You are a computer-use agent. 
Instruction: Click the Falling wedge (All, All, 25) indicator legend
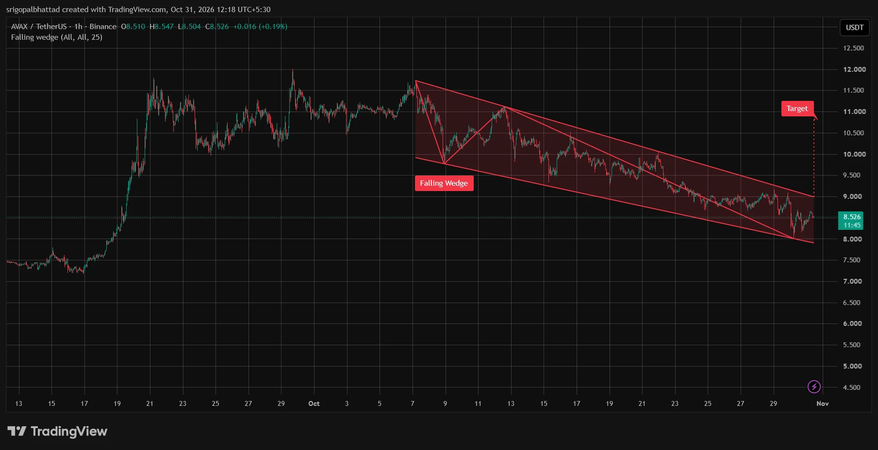coord(57,37)
